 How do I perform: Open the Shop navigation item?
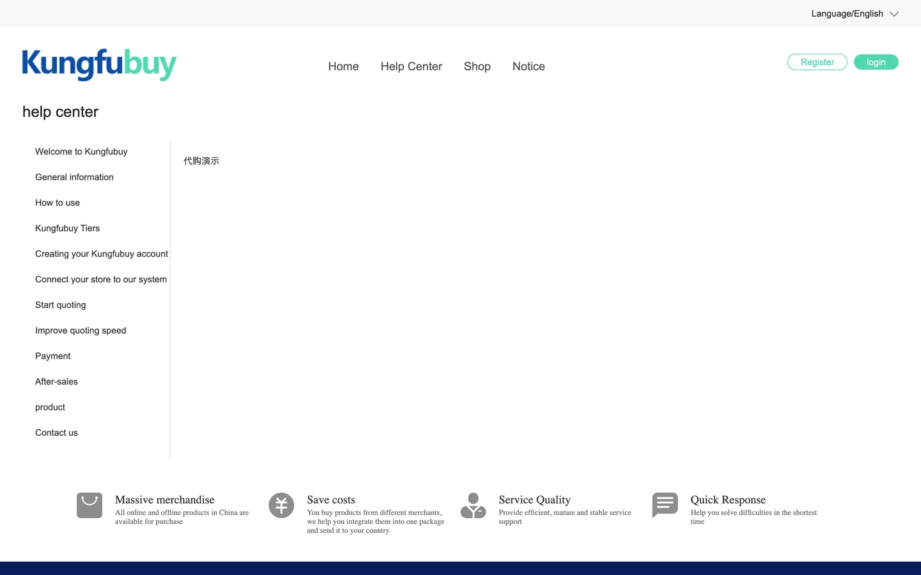click(477, 66)
